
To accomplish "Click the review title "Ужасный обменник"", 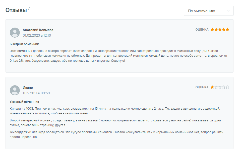I will click(24, 102).
